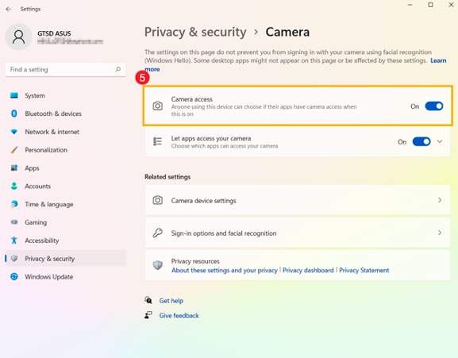The image size is (458, 358).
Task: Select Apps in the sidebar
Action: point(65,168)
